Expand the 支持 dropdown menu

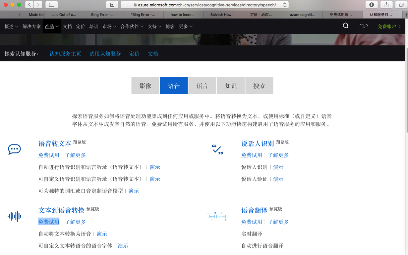coord(154,26)
